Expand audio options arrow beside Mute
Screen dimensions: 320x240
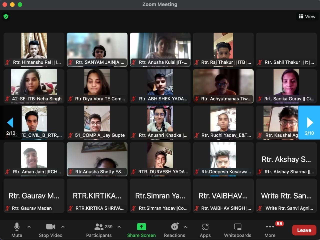(29, 227)
